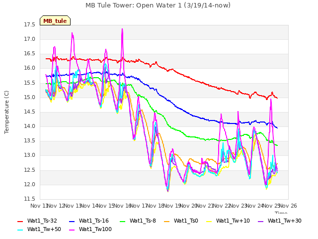318x239 pixels.
Task: Select the Wat1_Tw100 legend label
Action: 95,229
